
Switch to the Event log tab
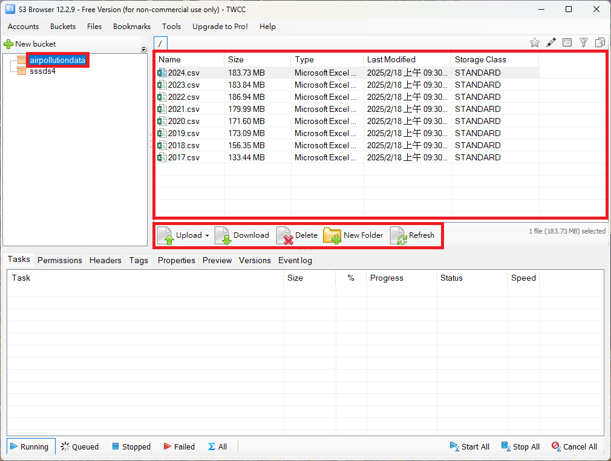coord(295,260)
